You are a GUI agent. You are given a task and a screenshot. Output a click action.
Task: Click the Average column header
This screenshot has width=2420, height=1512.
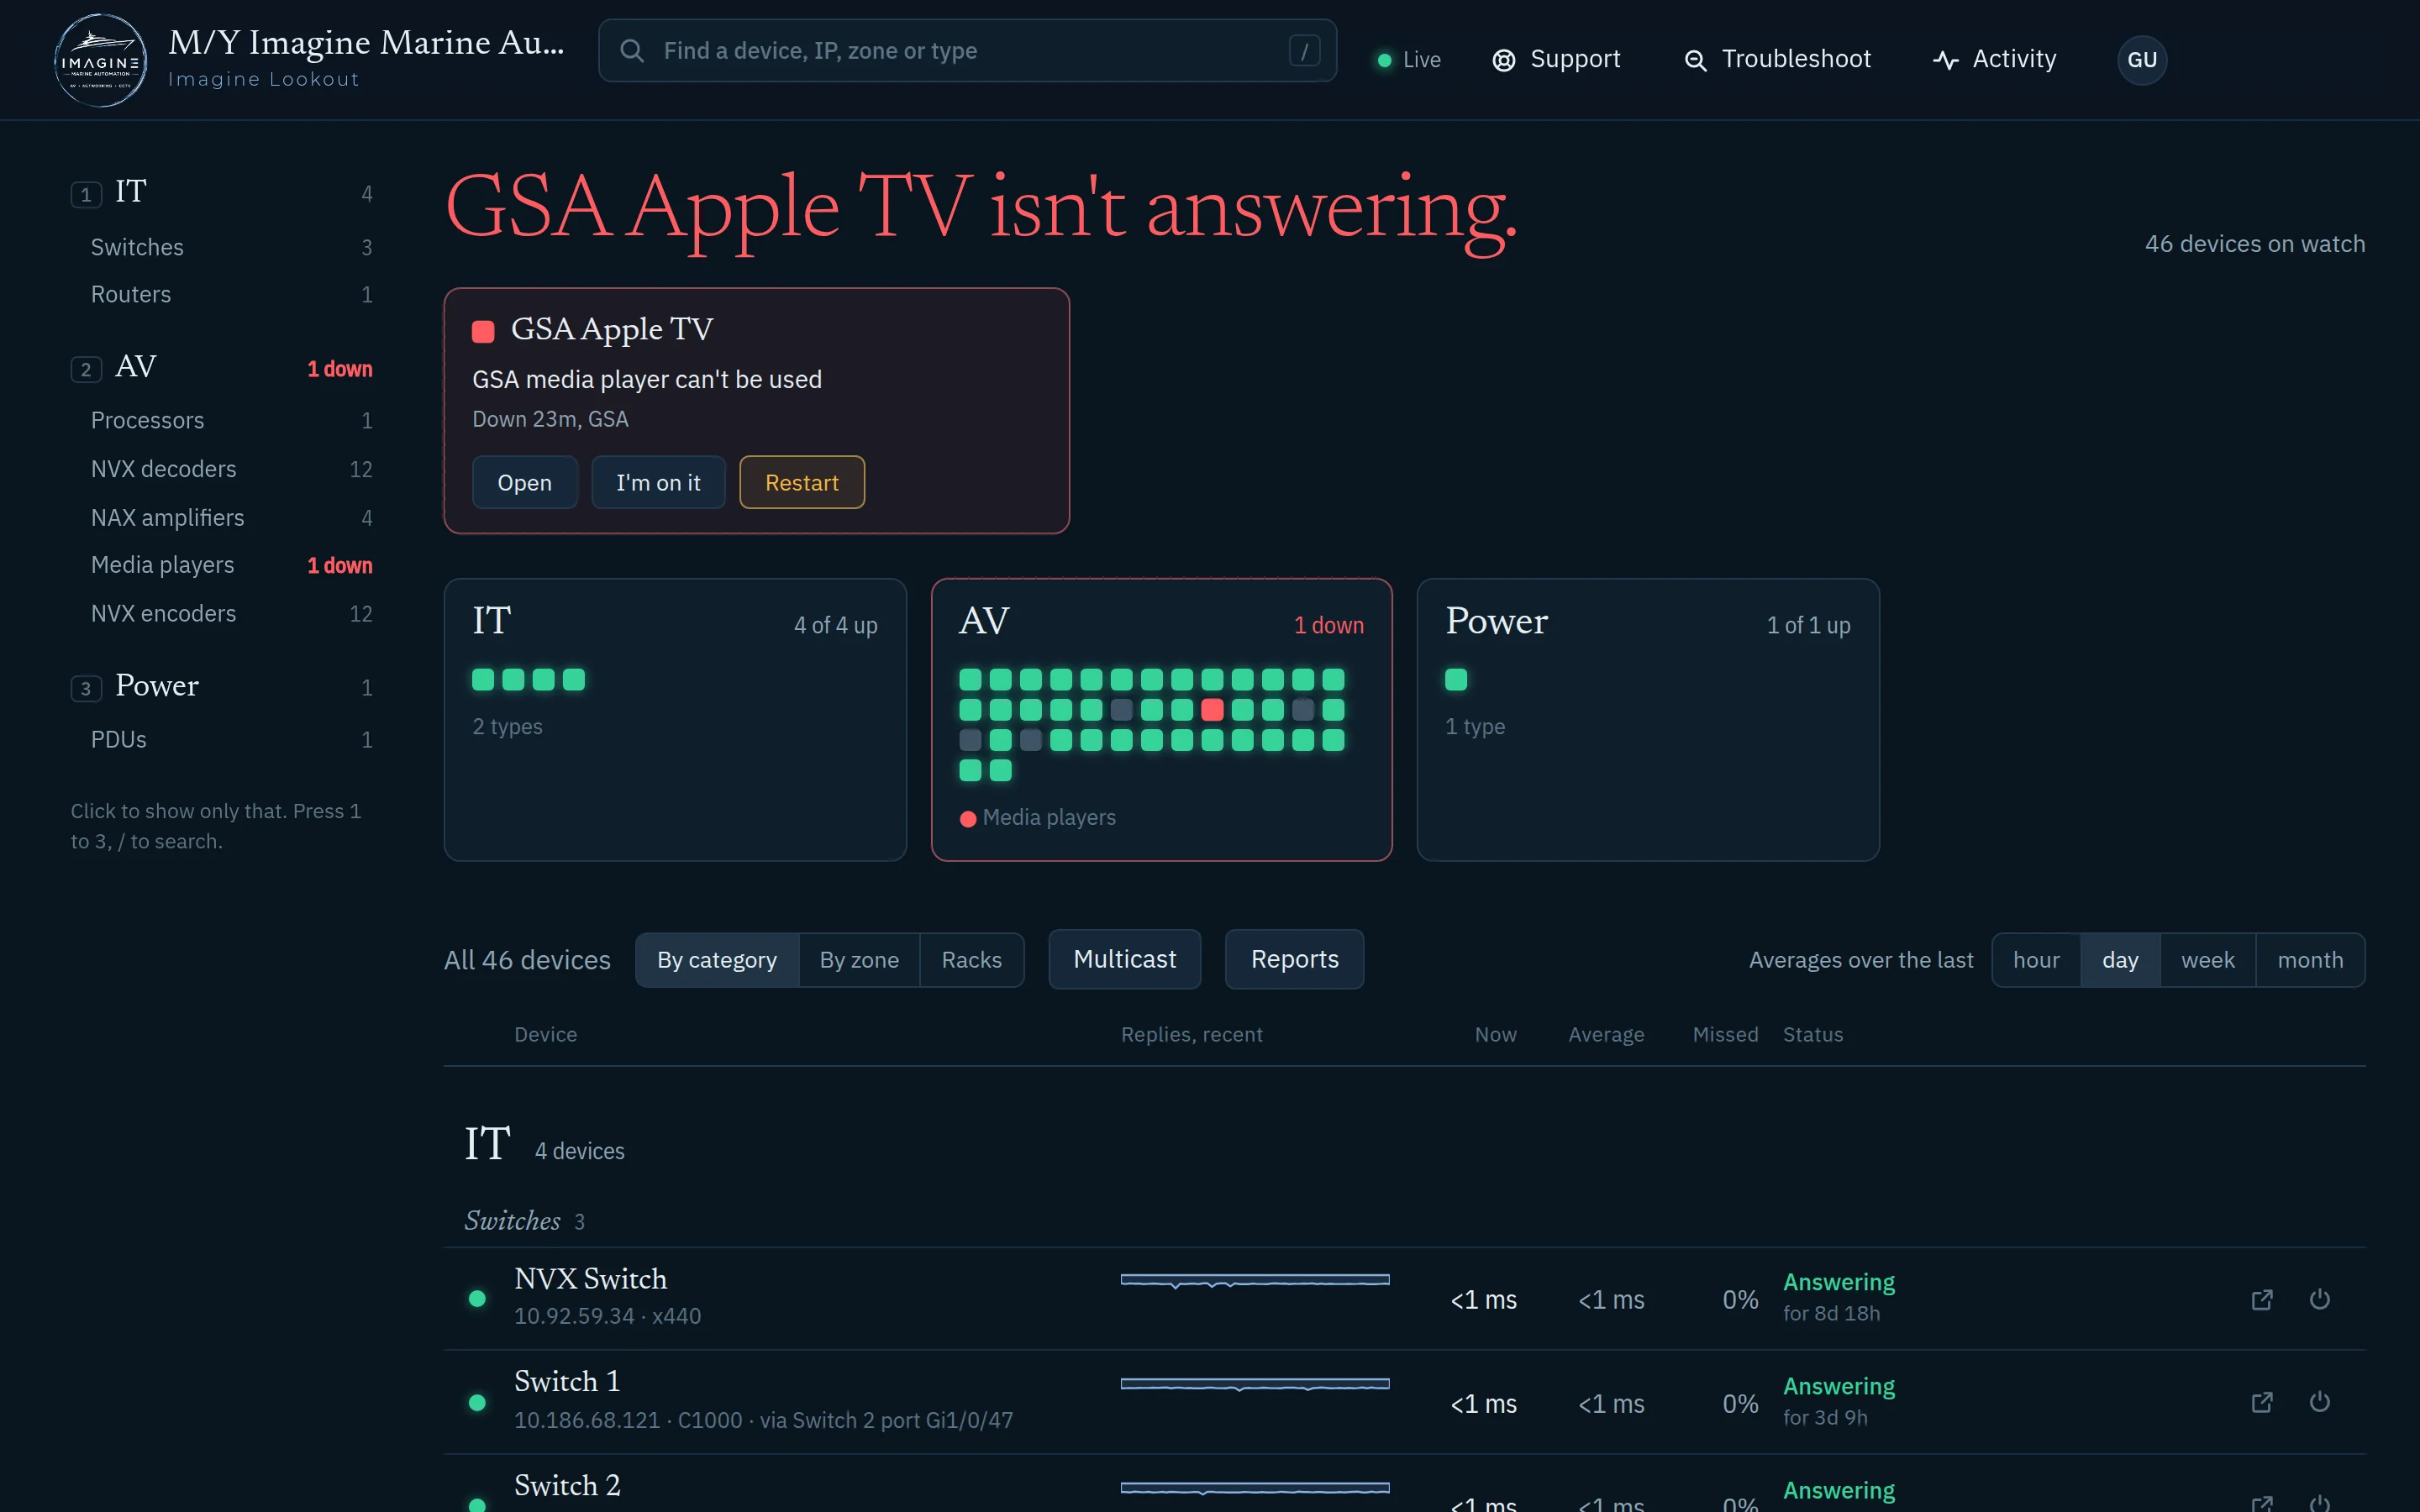pos(1606,1034)
